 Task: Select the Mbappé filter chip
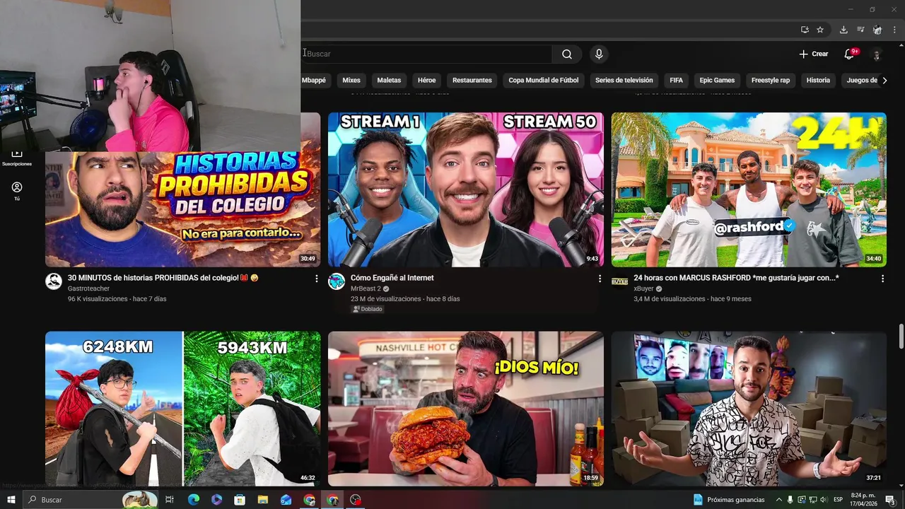(314, 80)
